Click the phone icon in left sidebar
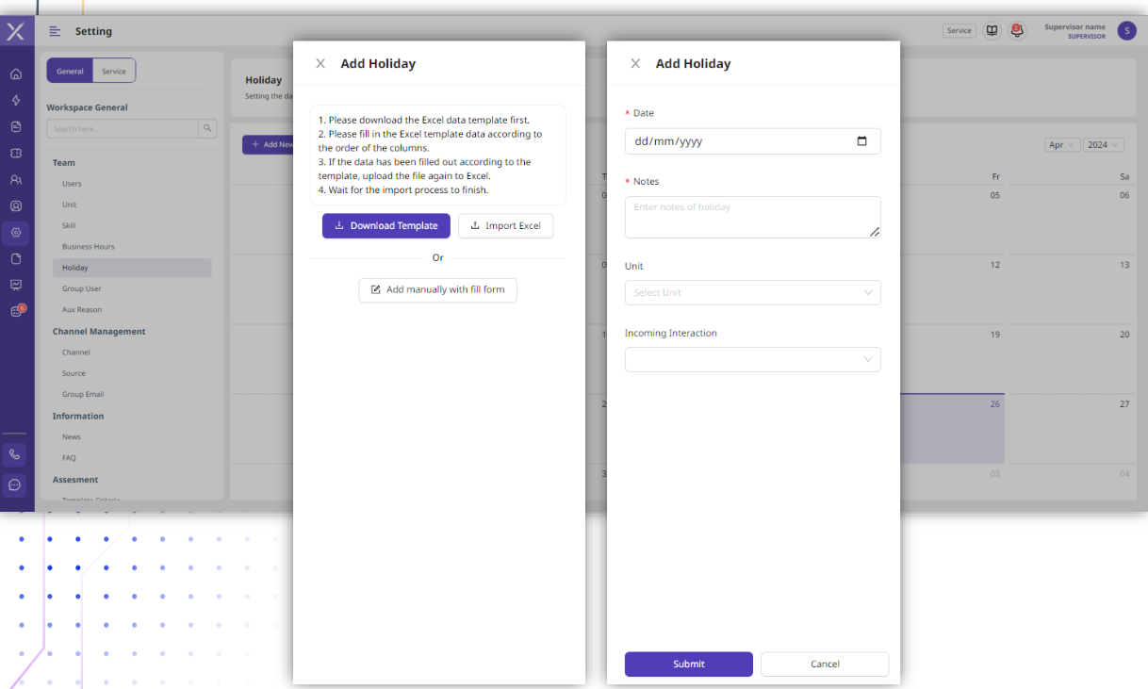The width and height of the screenshot is (1148, 689). coord(14,454)
